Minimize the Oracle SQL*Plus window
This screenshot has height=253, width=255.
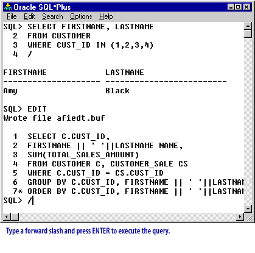231,7
